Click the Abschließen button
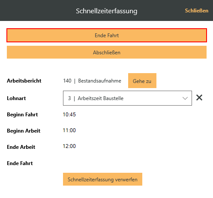This screenshot has width=213, height=198. click(107, 52)
